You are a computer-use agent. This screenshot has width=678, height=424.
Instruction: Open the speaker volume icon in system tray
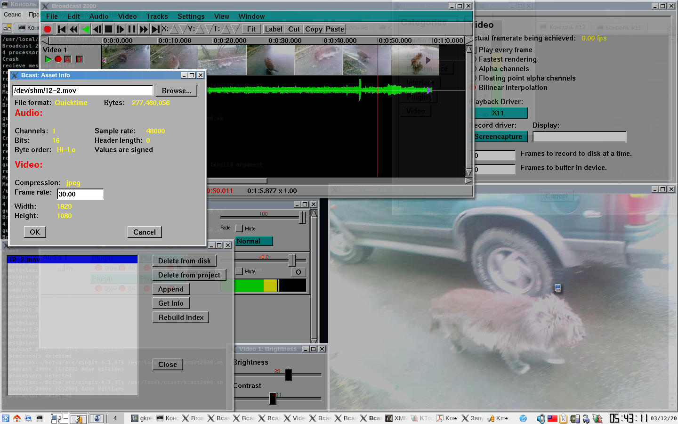tap(541, 418)
